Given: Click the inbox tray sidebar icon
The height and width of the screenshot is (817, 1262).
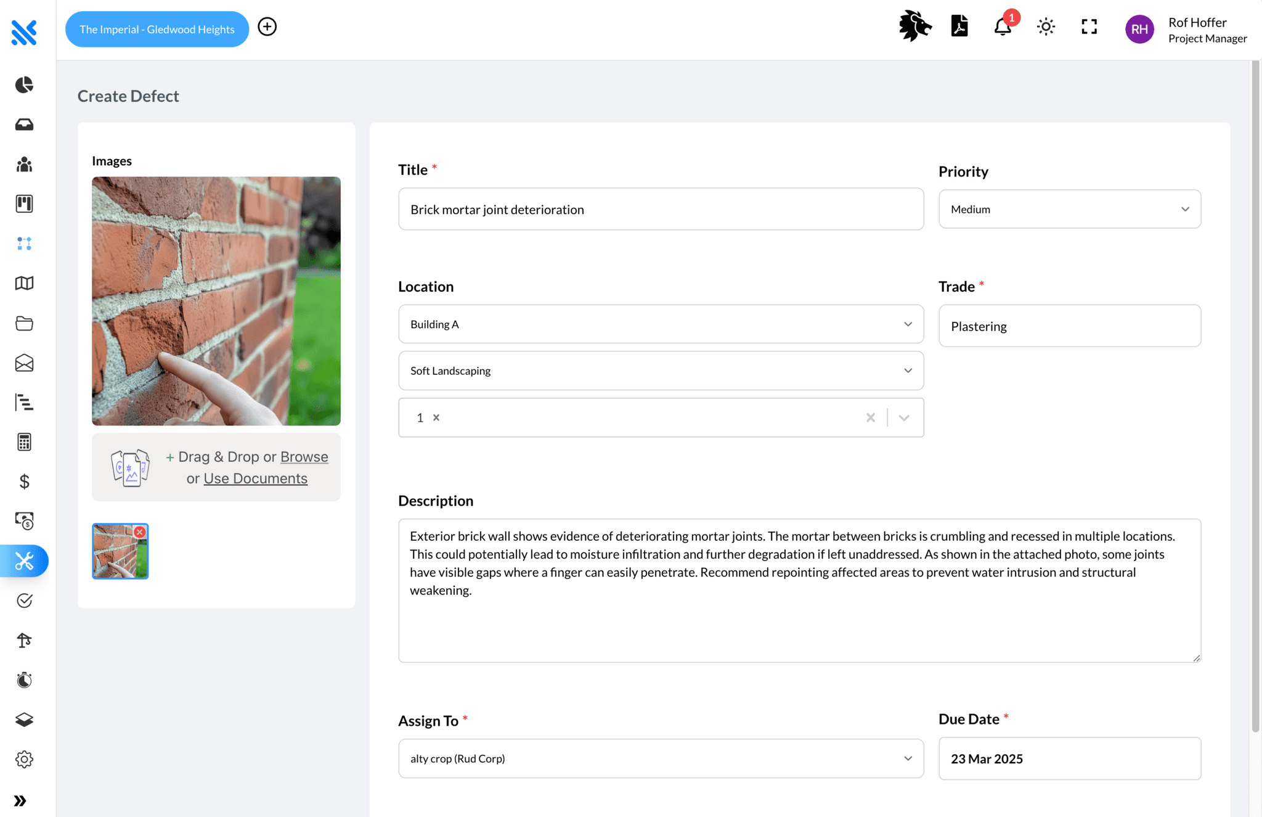Looking at the screenshot, I should coord(24,125).
